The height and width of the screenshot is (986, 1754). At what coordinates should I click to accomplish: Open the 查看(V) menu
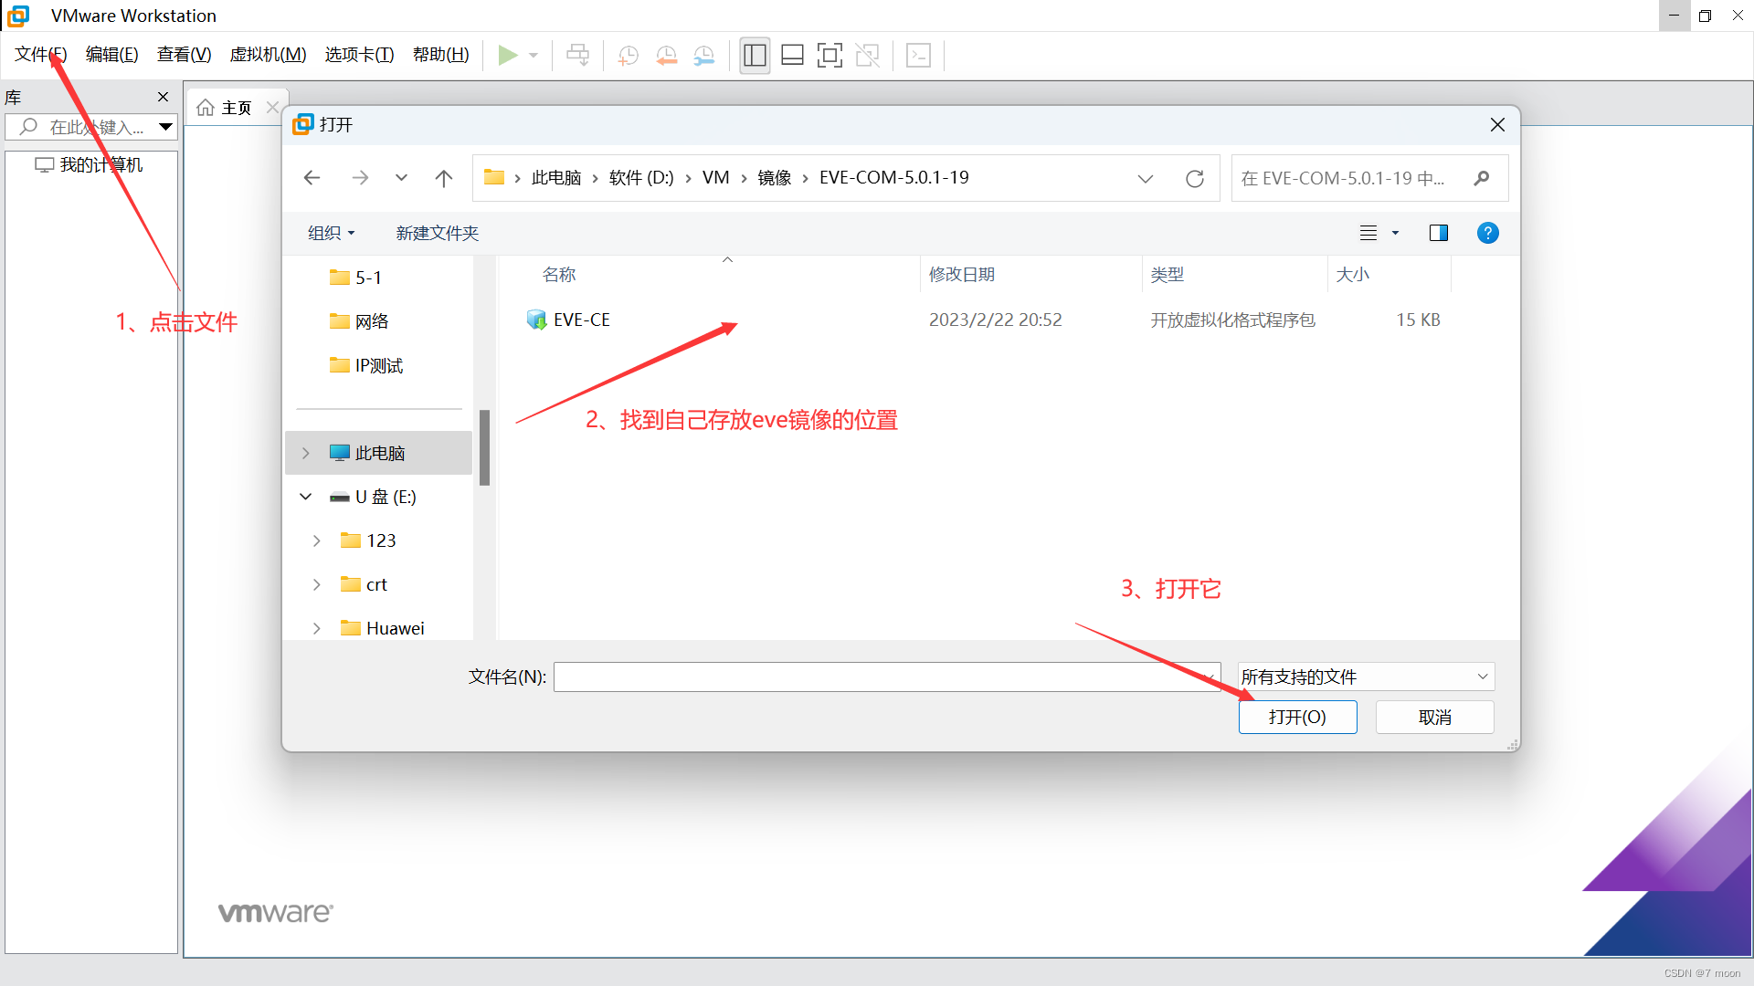click(185, 55)
